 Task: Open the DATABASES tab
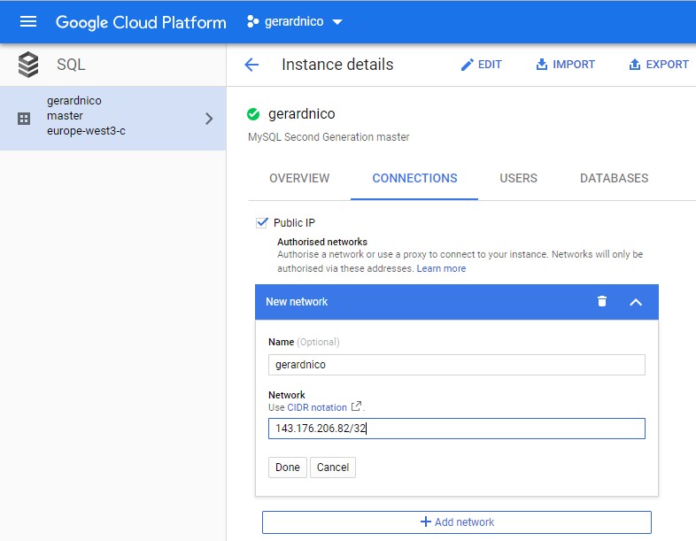[x=614, y=178]
